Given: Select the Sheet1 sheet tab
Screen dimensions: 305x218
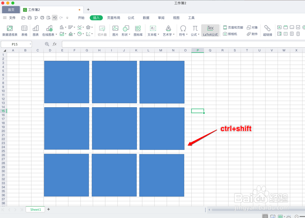Looking at the screenshot, I should pos(35,209).
